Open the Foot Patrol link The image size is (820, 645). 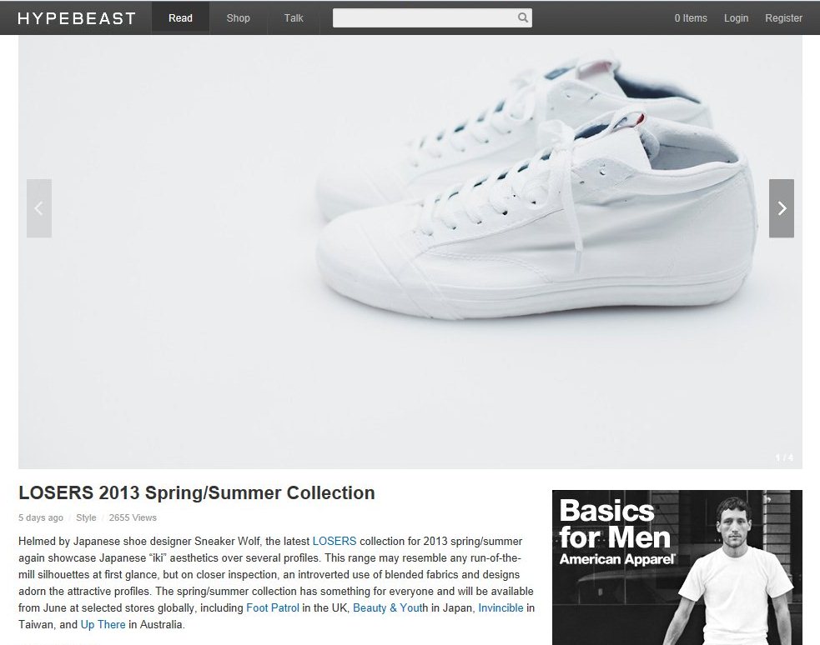[273, 608]
